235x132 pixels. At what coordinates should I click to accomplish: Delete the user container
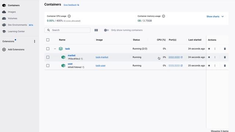pos(225,66)
